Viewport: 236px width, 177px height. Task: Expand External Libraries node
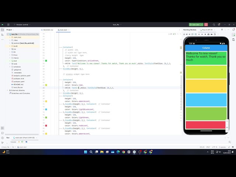[x=7, y=90]
